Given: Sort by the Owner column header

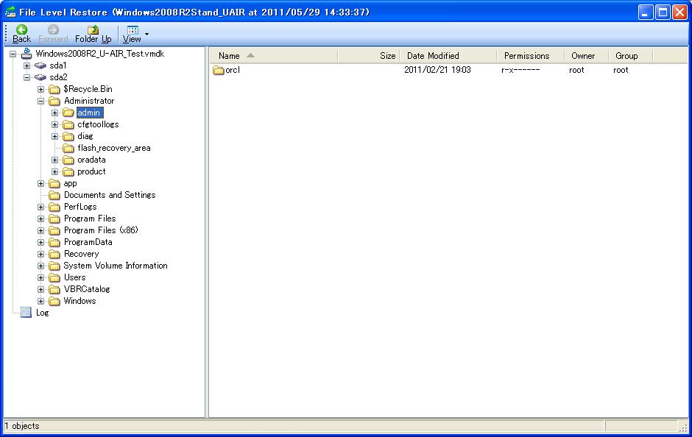Looking at the screenshot, I should pos(587,56).
